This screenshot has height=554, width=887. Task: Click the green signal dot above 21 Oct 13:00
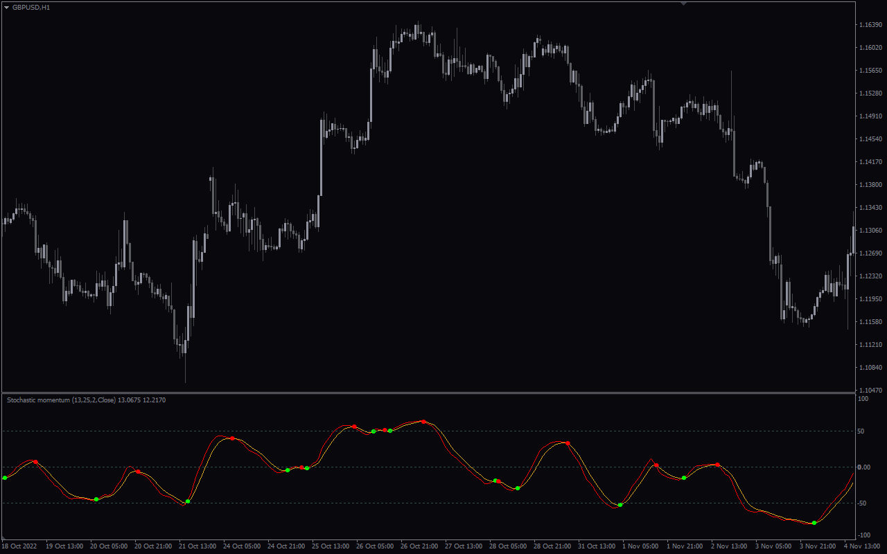pyautogui.click(x=188, y=501)
